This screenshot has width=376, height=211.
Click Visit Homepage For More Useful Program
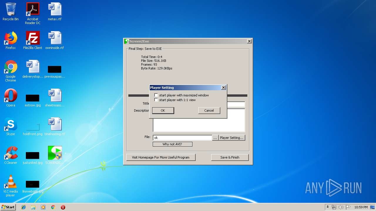[161, 157]
